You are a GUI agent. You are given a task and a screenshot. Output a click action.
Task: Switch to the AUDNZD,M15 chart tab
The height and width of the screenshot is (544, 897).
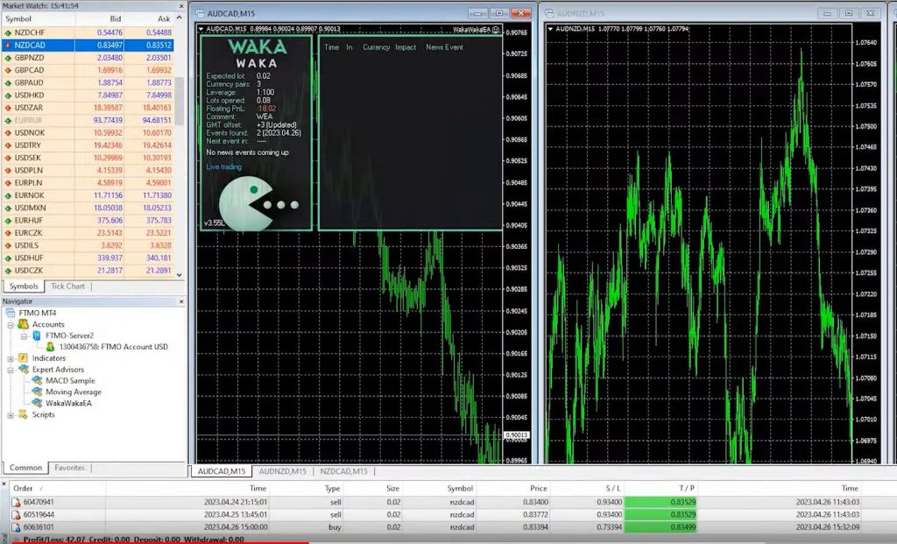(282, 471)
